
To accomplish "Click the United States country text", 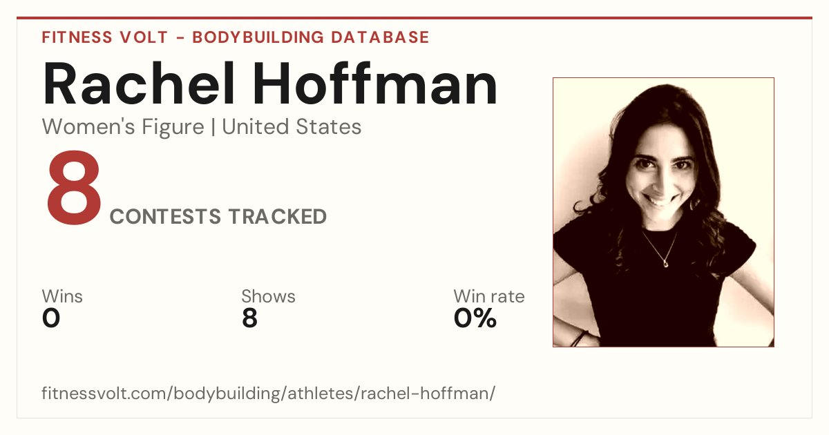I will [292, 127].
